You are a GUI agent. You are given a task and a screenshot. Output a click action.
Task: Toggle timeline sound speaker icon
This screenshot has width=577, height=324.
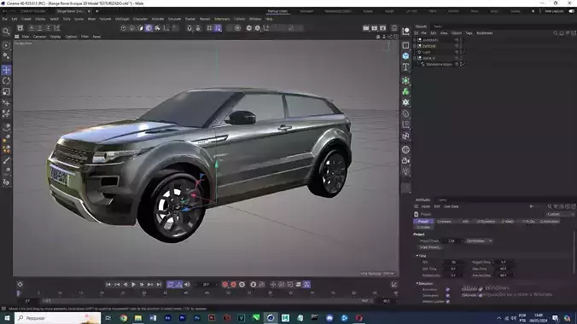187,284
